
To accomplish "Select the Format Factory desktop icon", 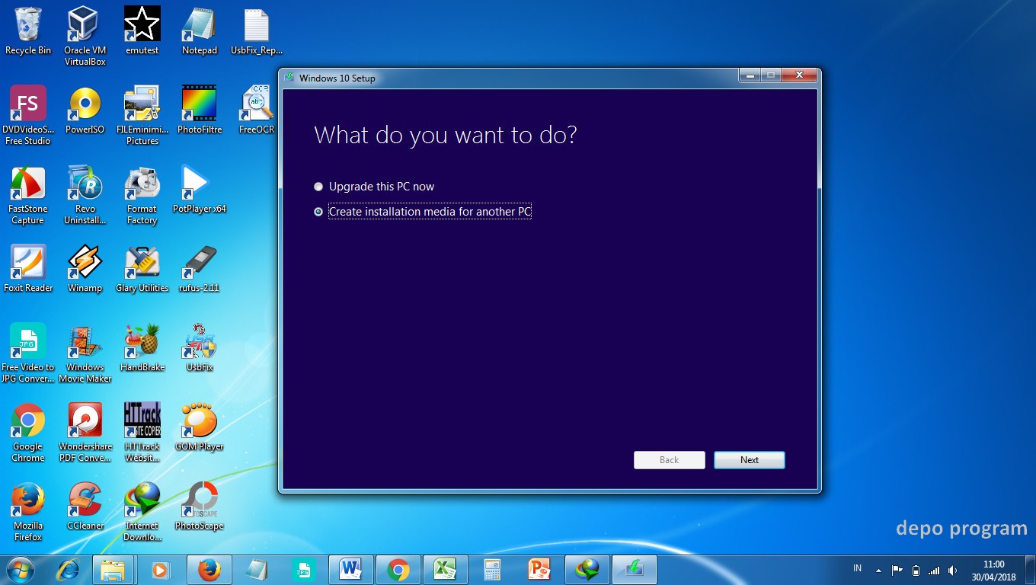I will [x=142, y=196].
